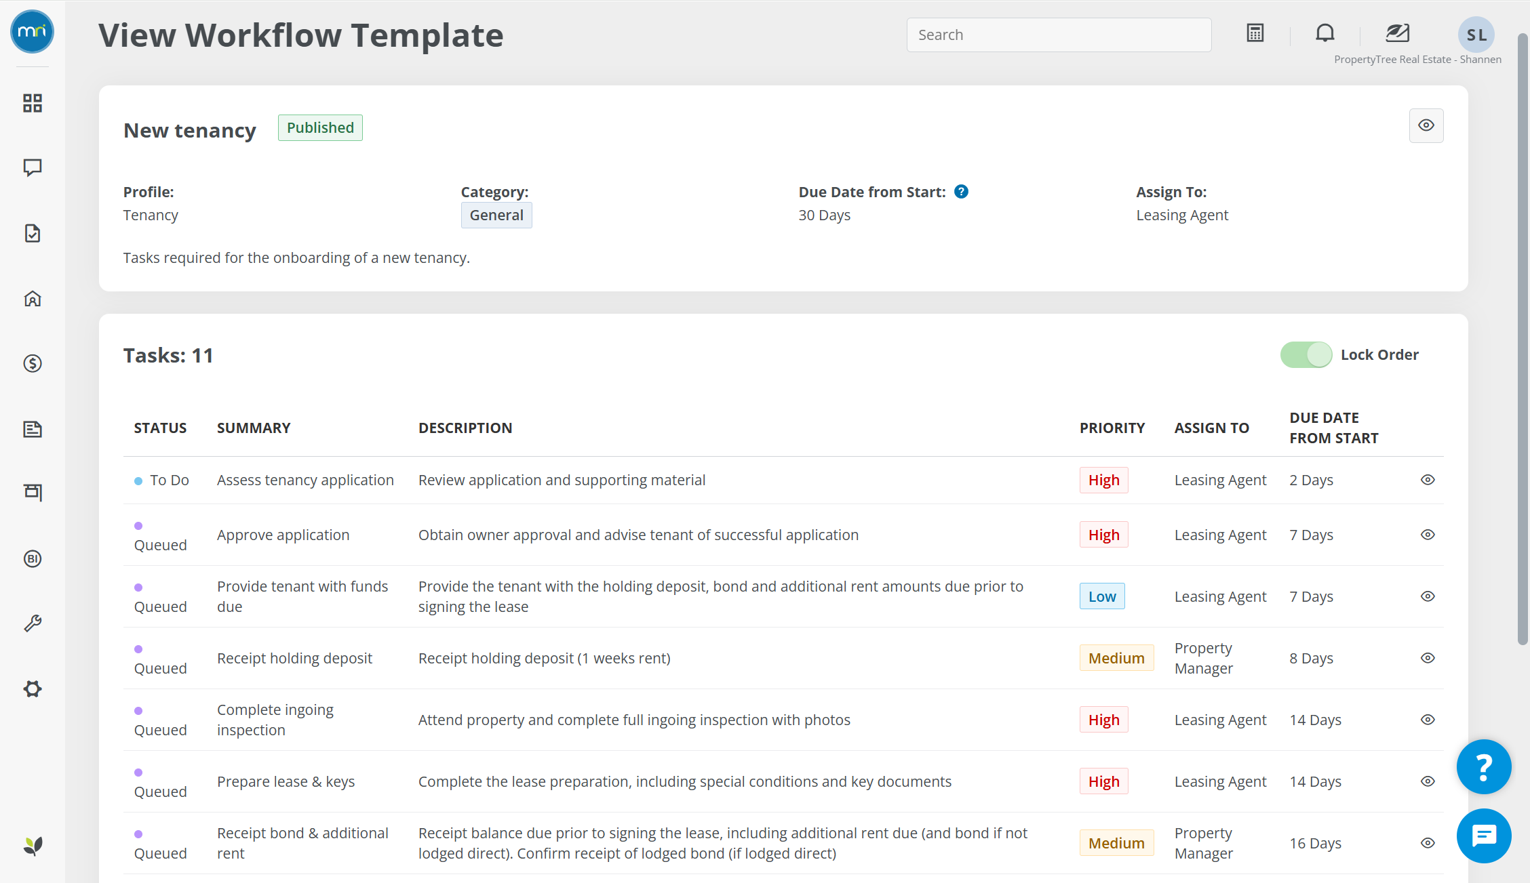
Task: Open the messages speech bubble sidebar icon
Action: (33, 167)
